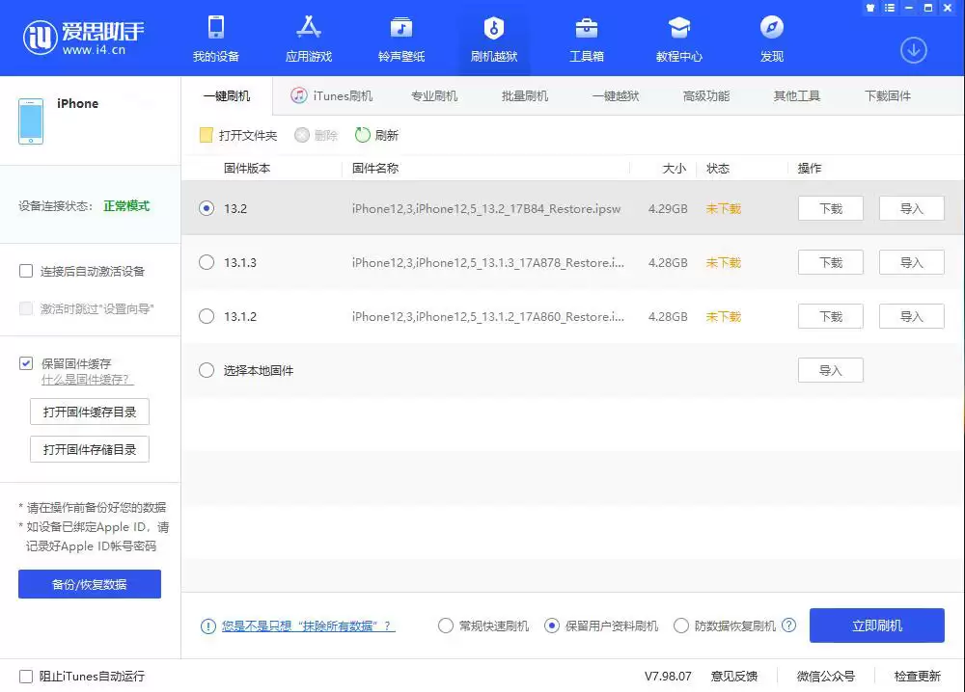Click the iPhone device icon in sidebar
965x692 pixels.
31,121
